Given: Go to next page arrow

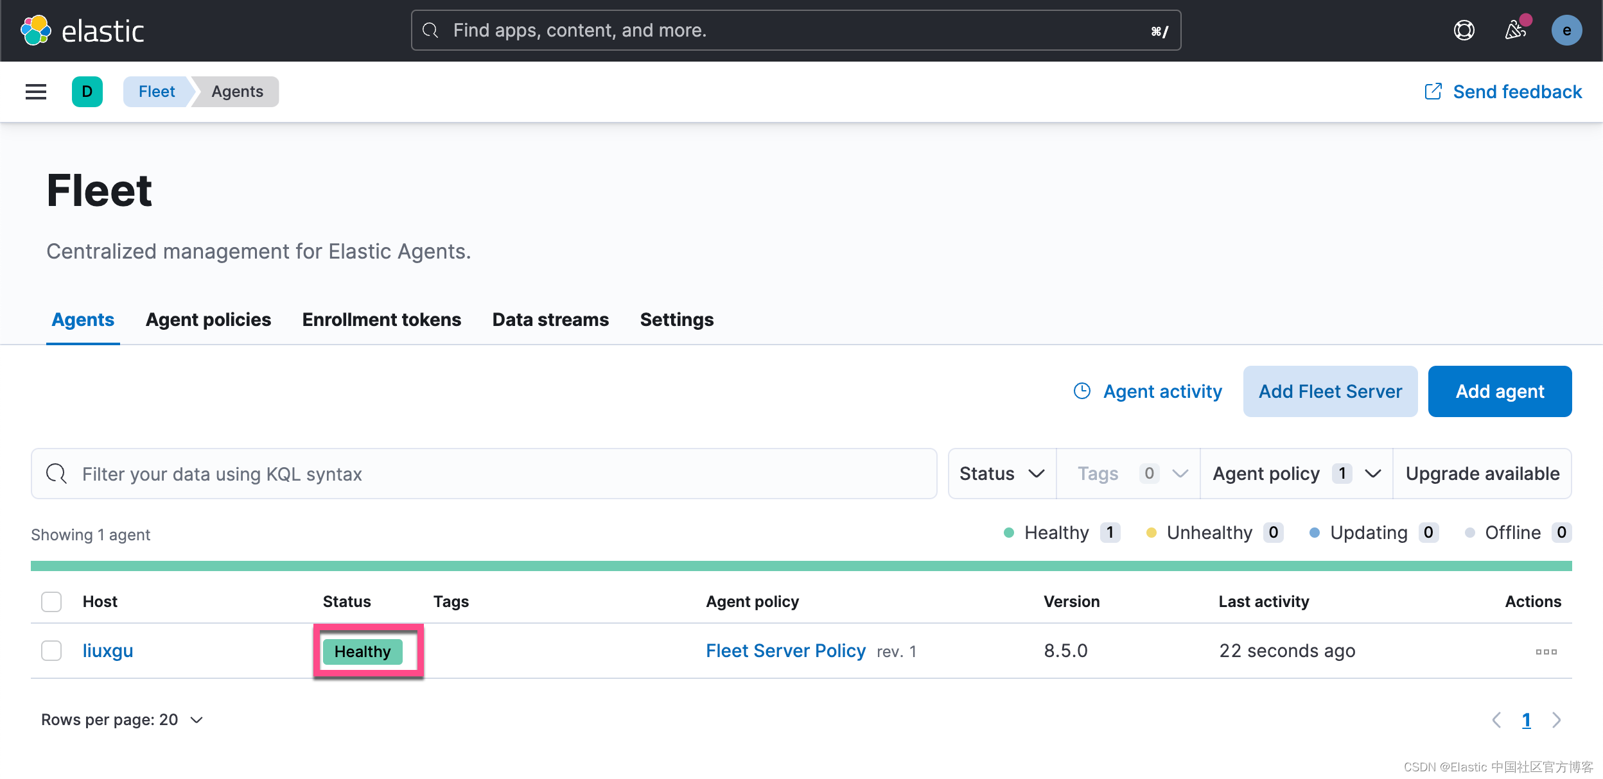Looking at the screenshot, I should tap(1556, 720).
